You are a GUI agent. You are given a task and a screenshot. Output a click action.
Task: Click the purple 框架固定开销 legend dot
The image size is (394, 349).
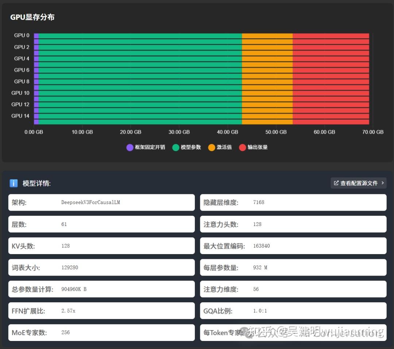(x=130, y=147)
